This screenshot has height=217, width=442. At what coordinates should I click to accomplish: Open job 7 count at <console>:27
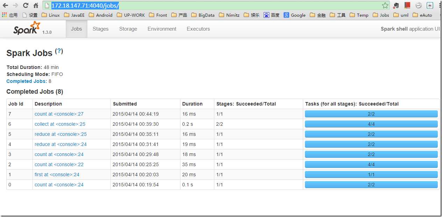pos(59,114)
